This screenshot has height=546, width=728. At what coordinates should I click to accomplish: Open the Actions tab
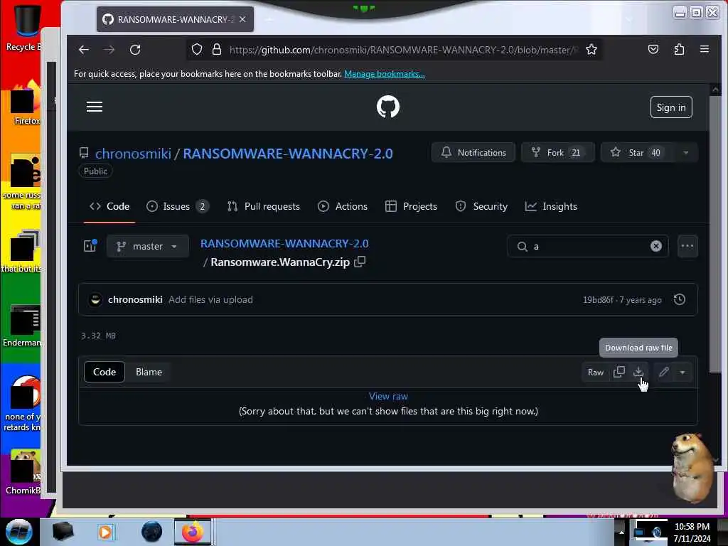tap(343, 206)
